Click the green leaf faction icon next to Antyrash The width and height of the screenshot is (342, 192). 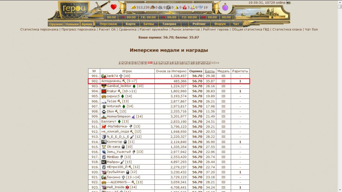pyautogui.click(x=124, y=107)
